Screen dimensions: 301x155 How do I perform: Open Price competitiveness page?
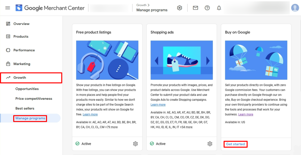tap(34, 99)
